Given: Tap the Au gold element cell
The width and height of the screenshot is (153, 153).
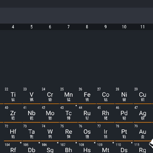Looking at the screenshot, I should 142,132.
